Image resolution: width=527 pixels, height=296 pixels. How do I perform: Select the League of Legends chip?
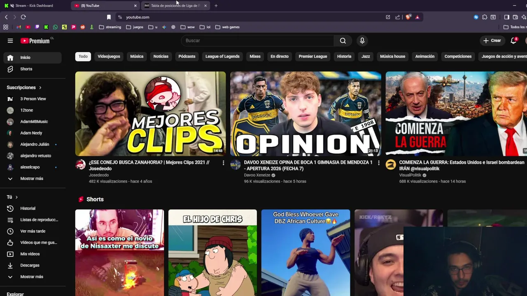click(x=222, y=56)
